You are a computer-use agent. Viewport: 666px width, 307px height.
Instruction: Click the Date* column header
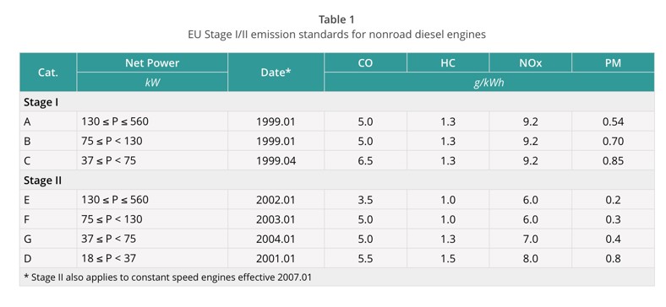[276, 72]
